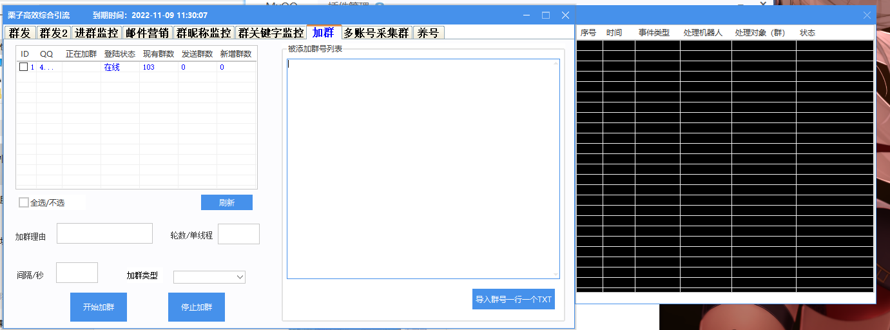Open the 群发2 tab
890x330 pixels.
tap(53, 33)
